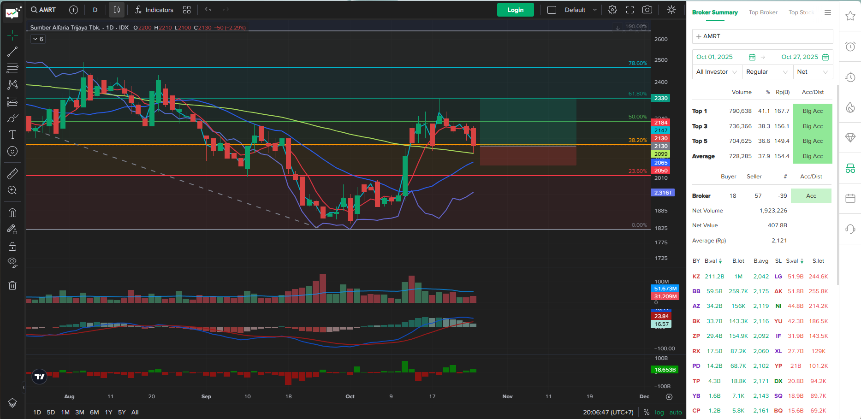
Task: Open the diamond premium icon
Action: point(850,137)
